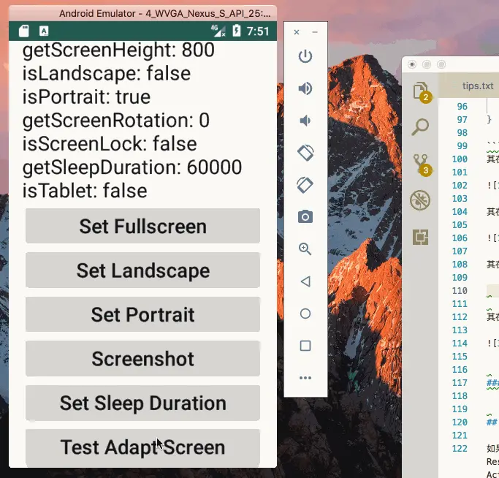
Task: Click the battery charging icon in the status bar
Action: [x=237, y=31]
